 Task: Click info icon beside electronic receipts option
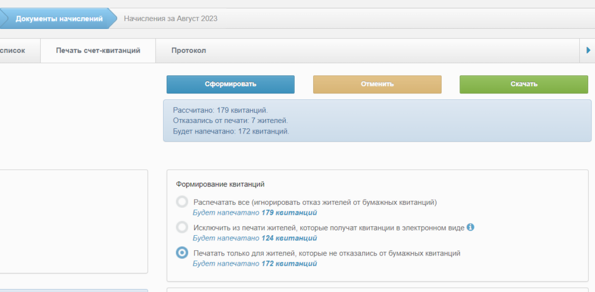471,227
